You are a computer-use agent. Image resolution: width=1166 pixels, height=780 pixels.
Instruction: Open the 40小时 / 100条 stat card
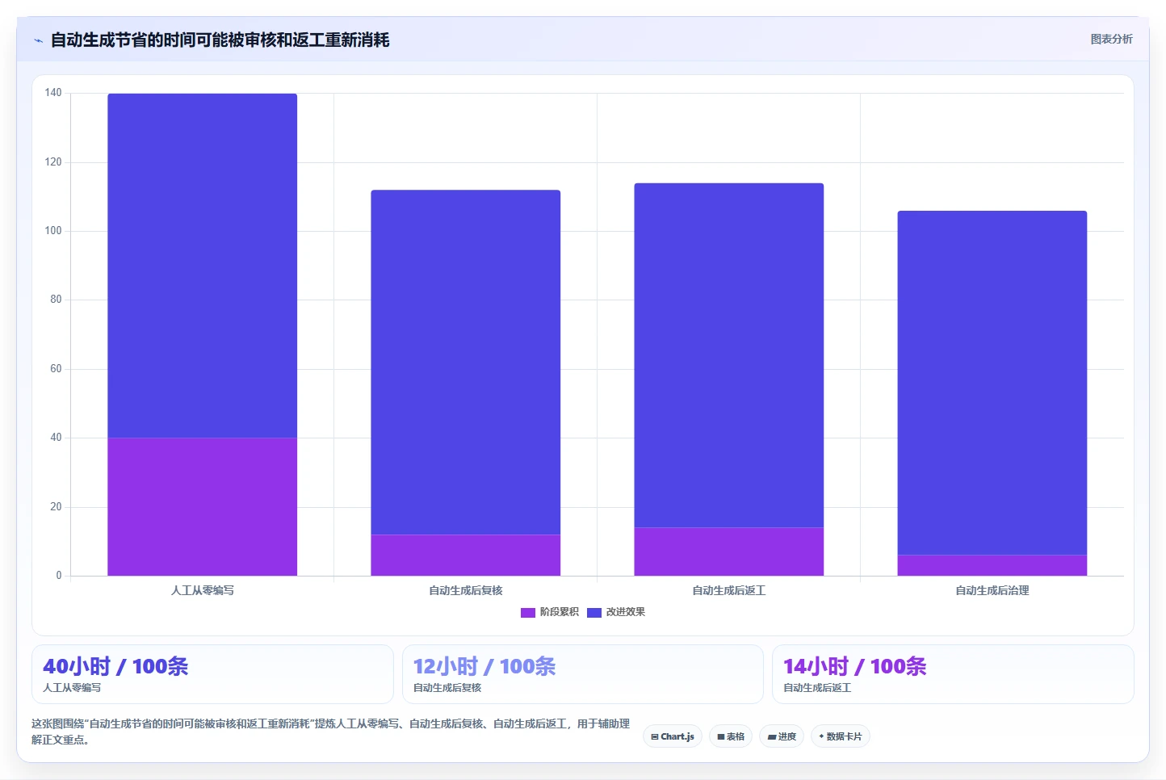point(212,674)
